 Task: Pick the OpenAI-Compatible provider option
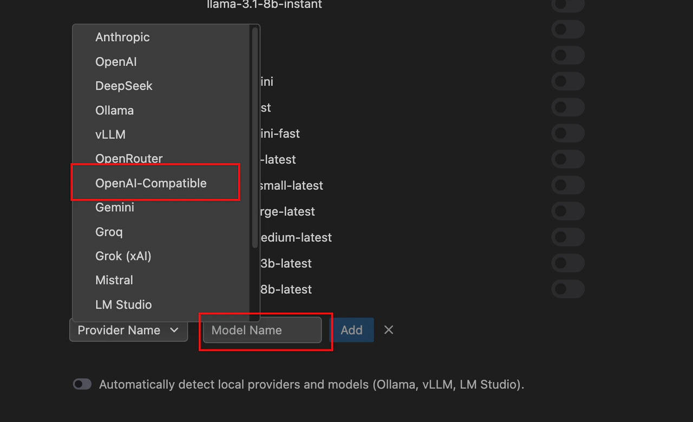pos(161,183)
